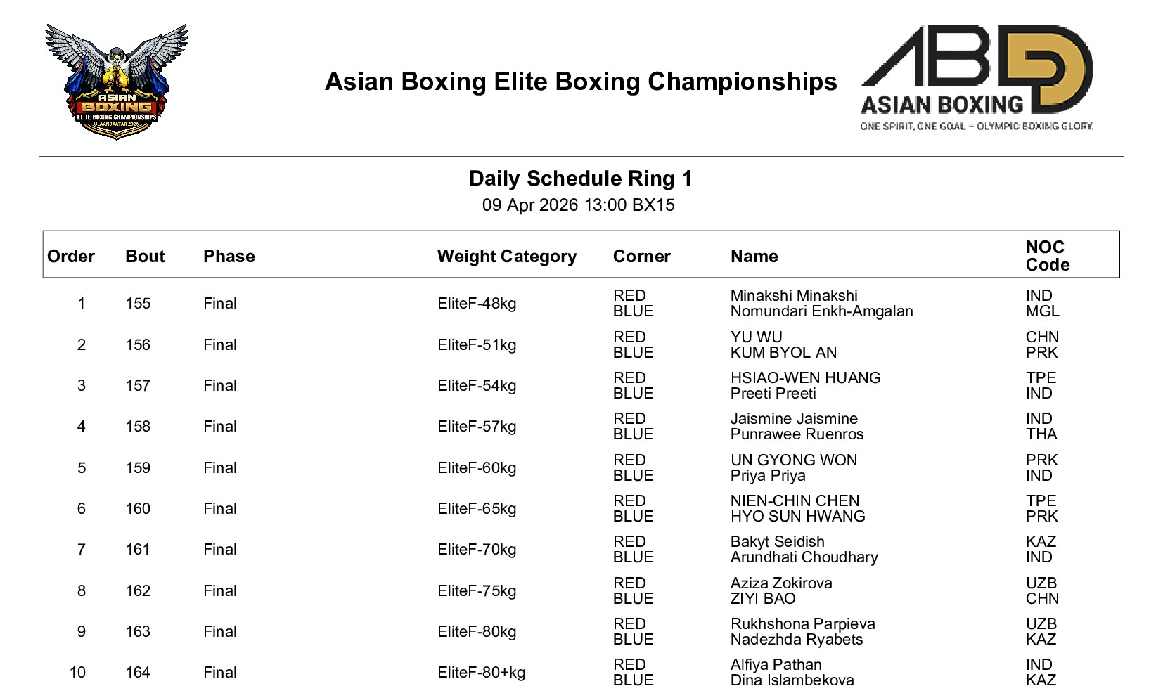Click the name Punrawee Ruenros
Viewport: 1163px width, 698px height.
point(797,434)
